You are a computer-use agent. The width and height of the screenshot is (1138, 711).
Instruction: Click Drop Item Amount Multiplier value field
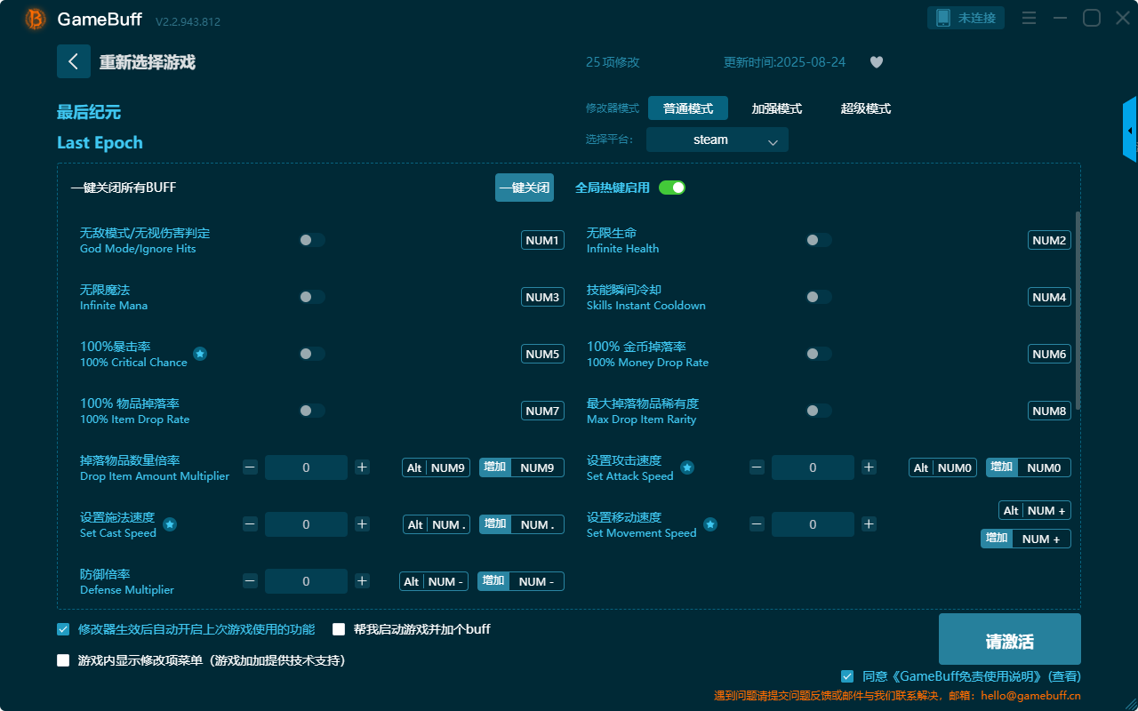click(306, 467)
